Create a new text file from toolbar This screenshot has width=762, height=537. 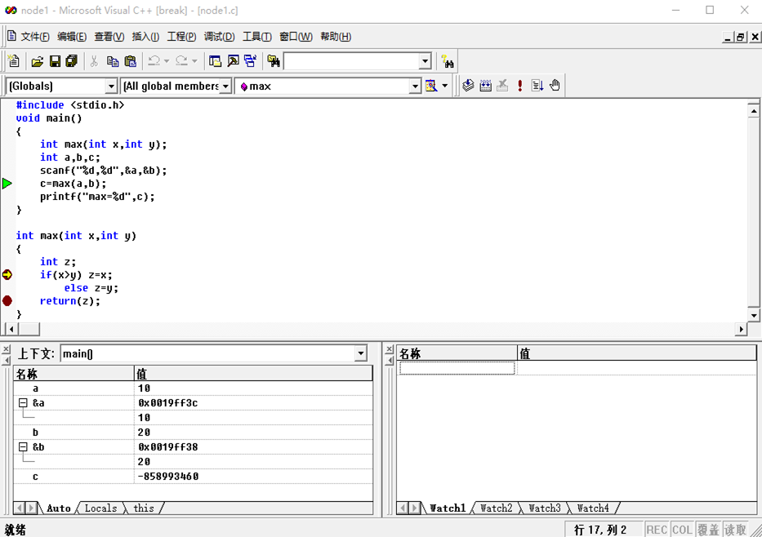tap(14, 61)
